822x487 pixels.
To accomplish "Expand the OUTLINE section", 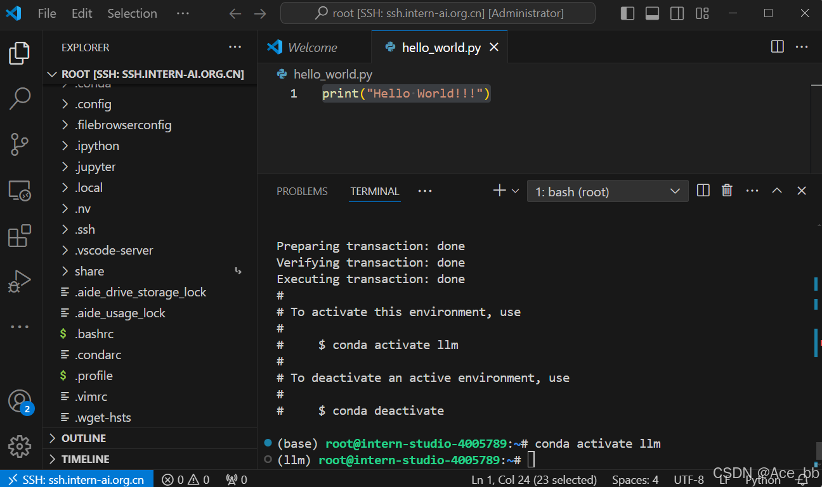I will [x=150, y=438].
